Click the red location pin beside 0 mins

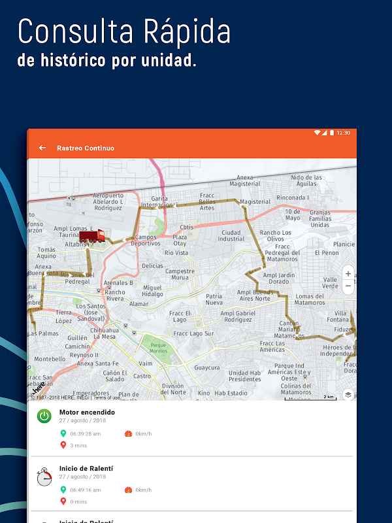(x=63, y=501)
